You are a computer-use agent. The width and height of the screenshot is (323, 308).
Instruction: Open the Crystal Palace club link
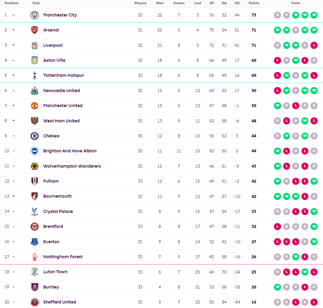(x=58, y=212)
